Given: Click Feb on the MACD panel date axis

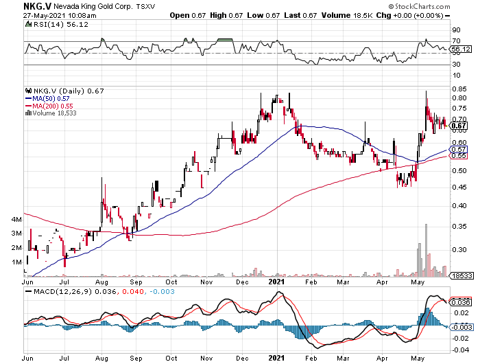Looking at the screenshot, I should tap(311, 359).
